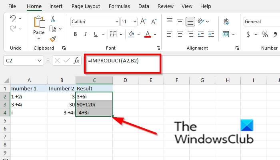Toggle Bold formatting
280x160 pixels.
tap(75, 34)
